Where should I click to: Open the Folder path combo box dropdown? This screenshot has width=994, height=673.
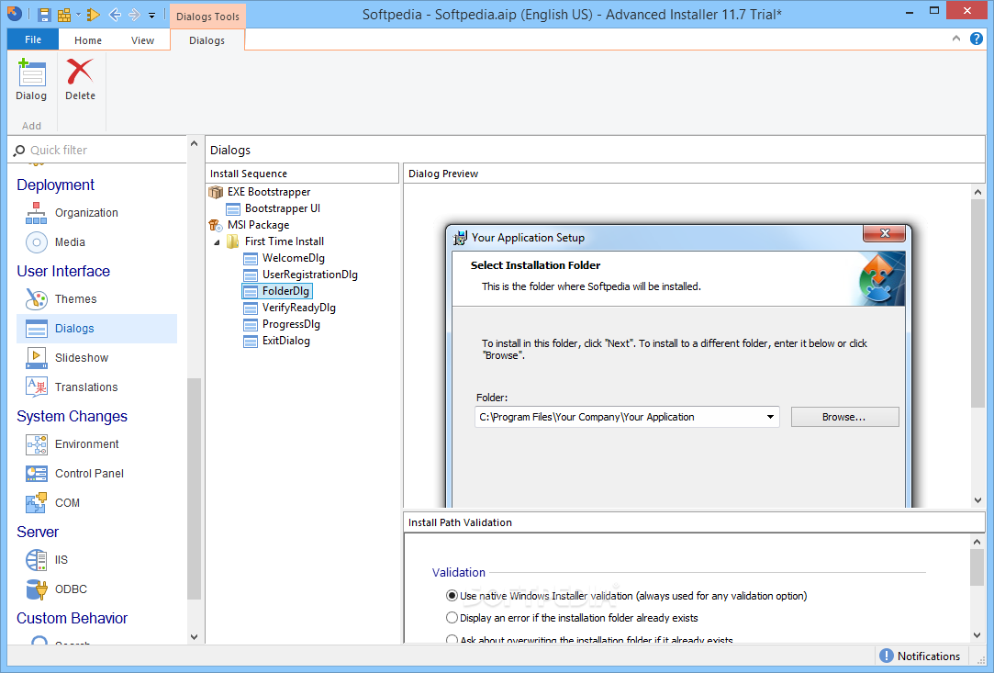pos(770,417)
